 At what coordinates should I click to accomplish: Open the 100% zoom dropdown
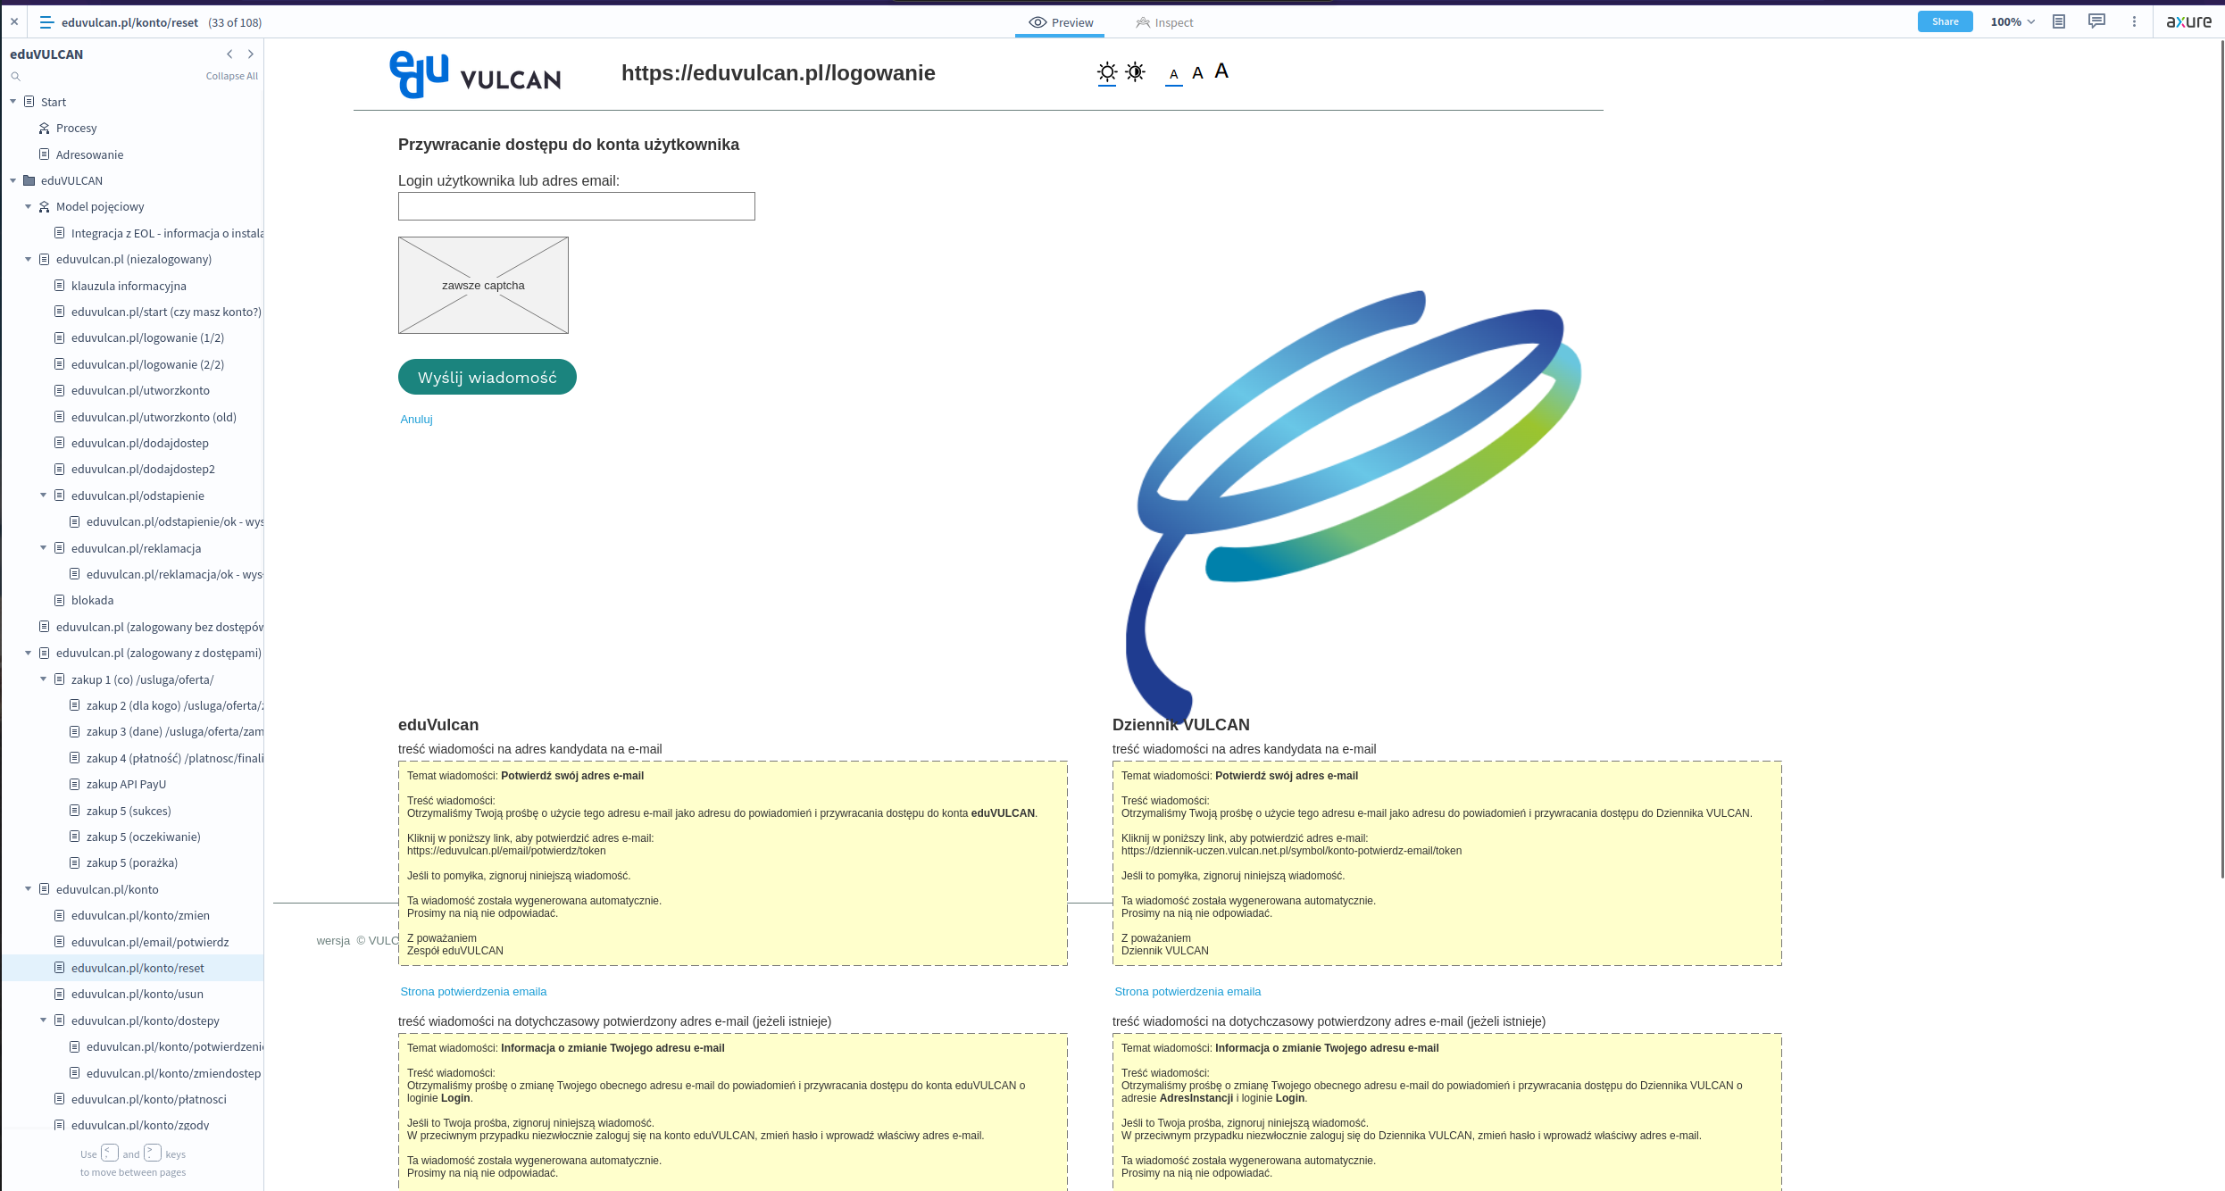coord(2012,22)
